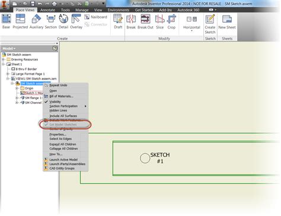Select the Auxiliary view tool
The image size is (281, 216).
click(36, 22)
